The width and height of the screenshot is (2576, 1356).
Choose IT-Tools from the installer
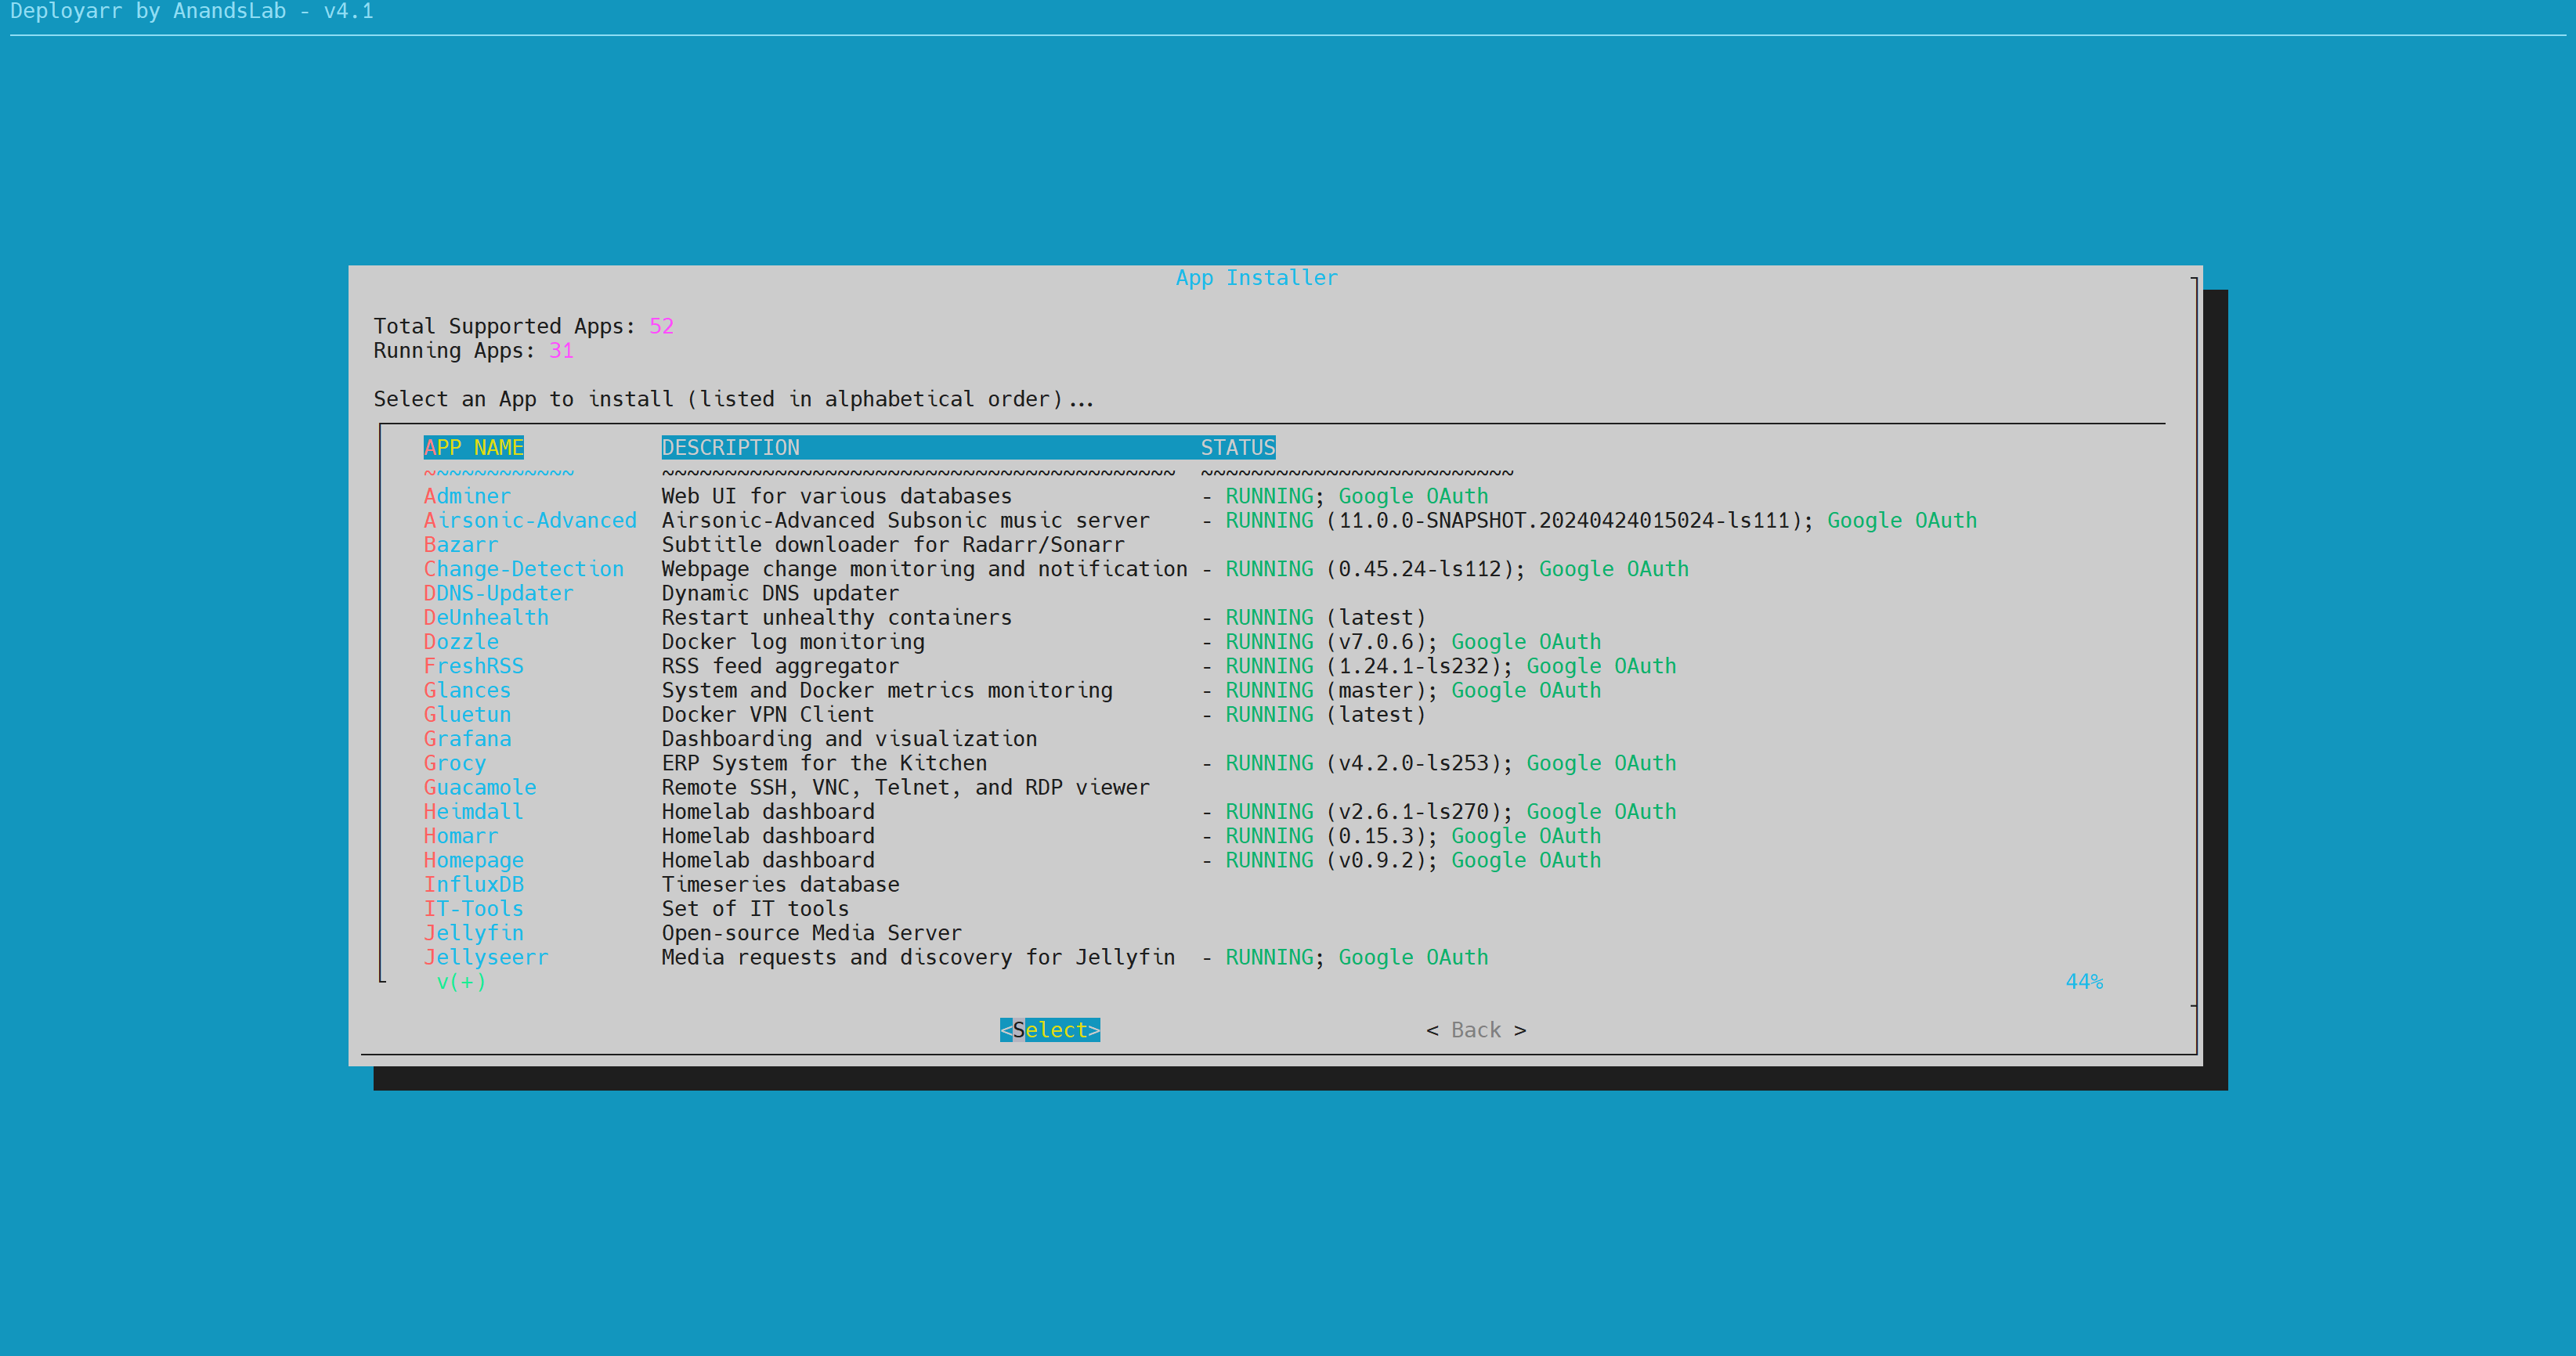473,908
